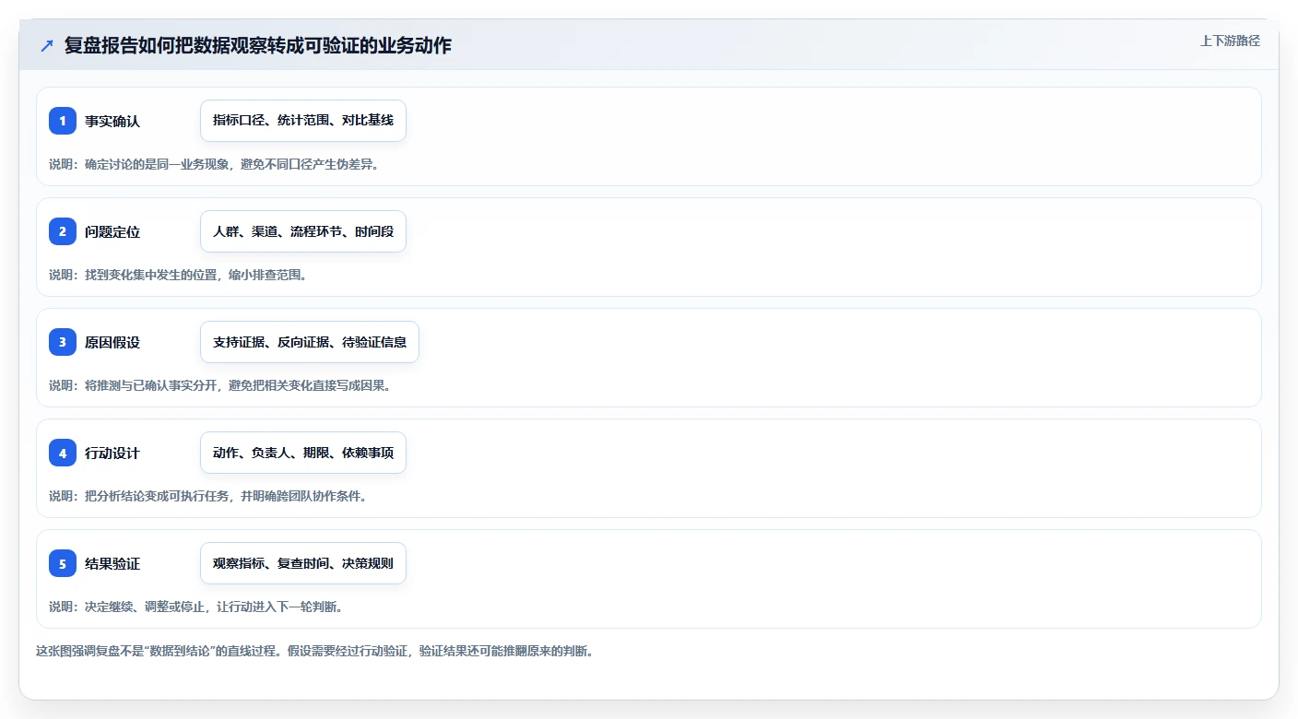Click the note 把分析结论变成可执行任务
The image size is (1298, 719).
207,496
